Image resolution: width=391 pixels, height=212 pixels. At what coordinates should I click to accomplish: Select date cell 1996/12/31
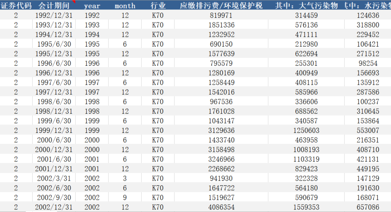54,73
